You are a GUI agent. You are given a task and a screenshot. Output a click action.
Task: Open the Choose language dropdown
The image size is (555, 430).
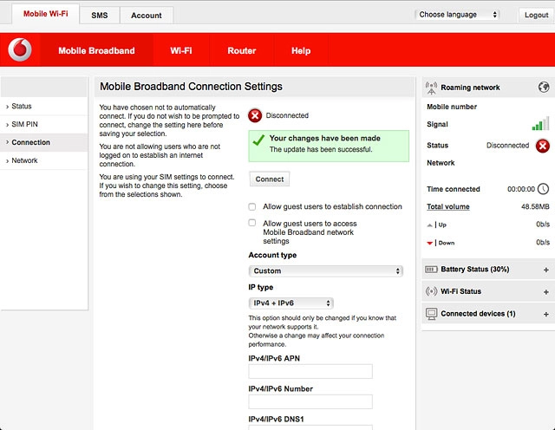pyautogui.click(x=458, y=15)
